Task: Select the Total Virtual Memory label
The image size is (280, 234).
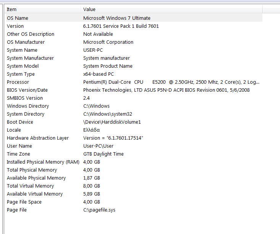Action: pos(30,186)
